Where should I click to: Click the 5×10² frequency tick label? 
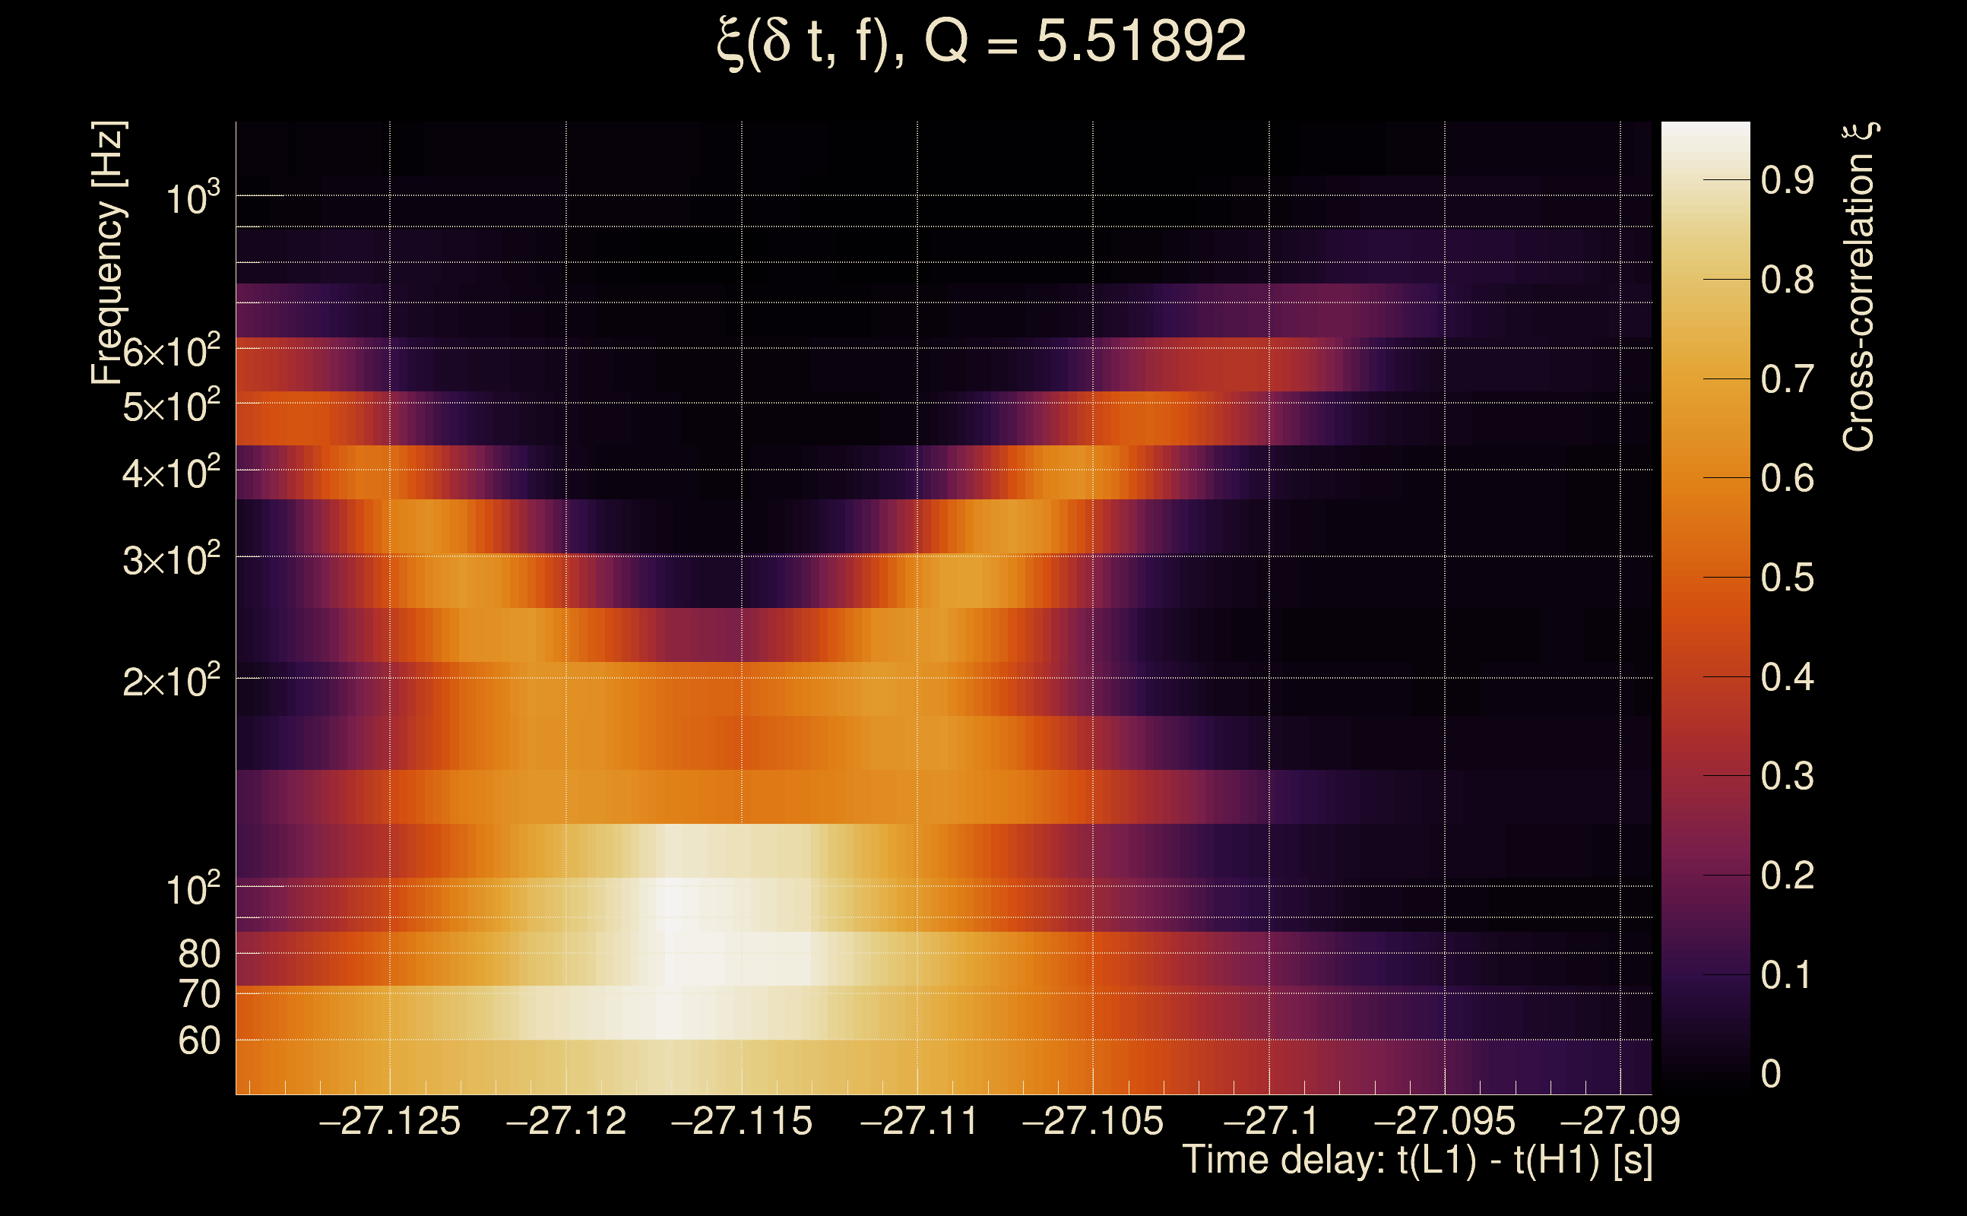pos(170,406)
